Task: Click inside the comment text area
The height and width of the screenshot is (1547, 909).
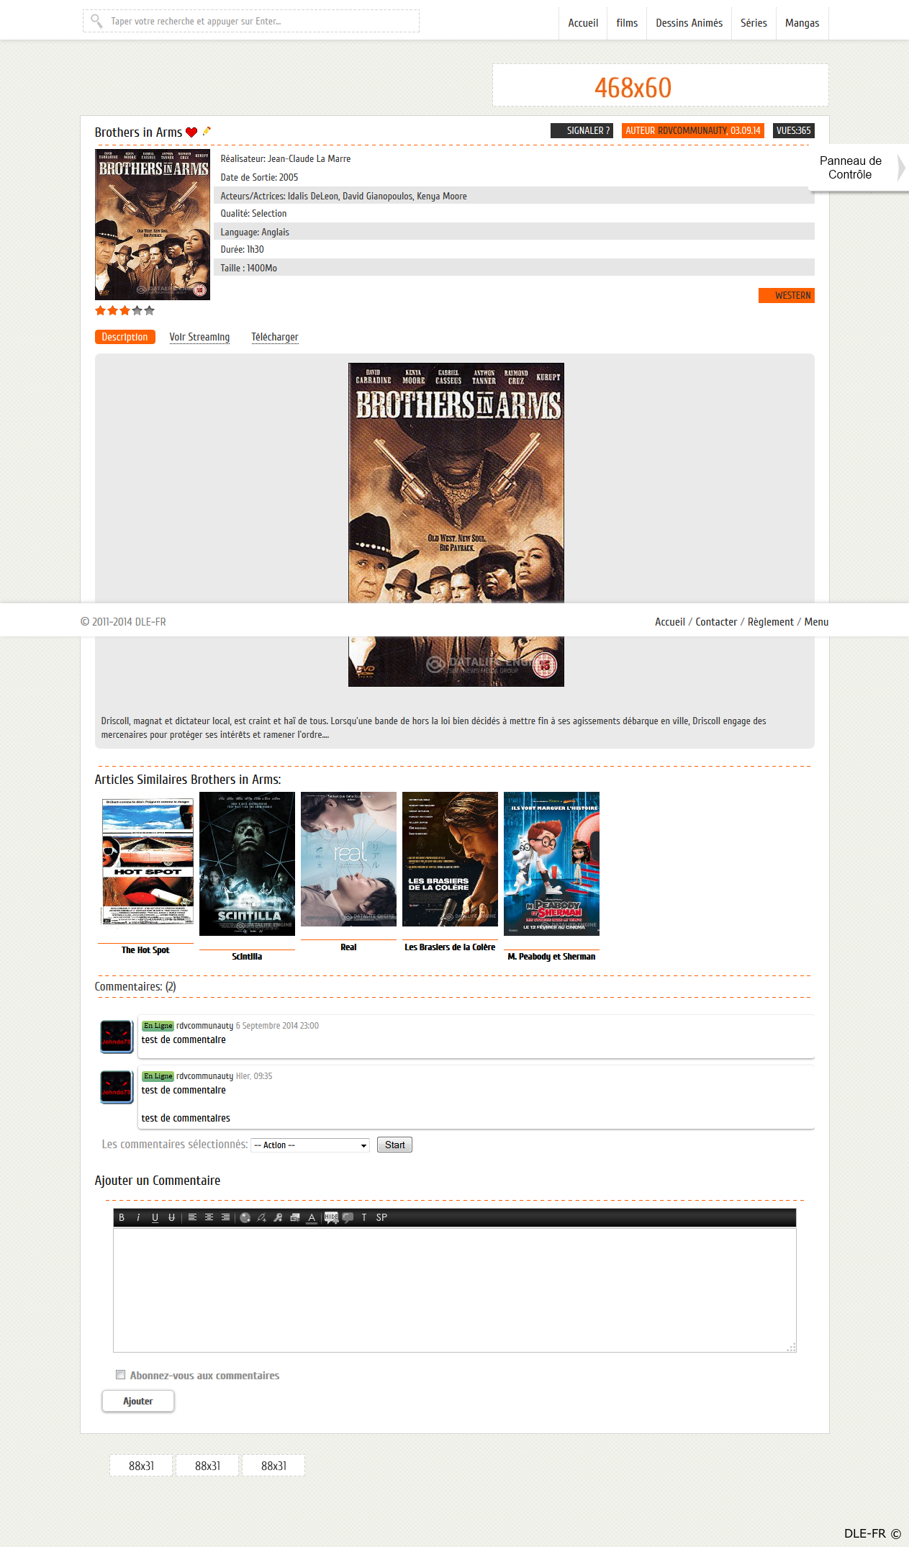Action: pos(455,1290)
